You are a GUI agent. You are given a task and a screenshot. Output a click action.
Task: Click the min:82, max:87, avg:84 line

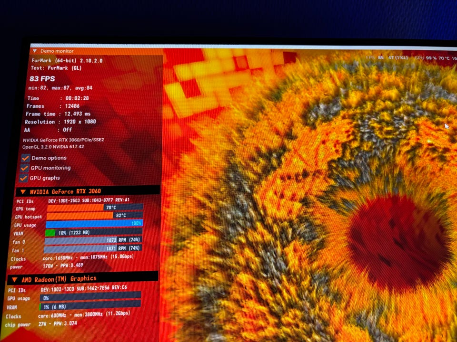60,88
